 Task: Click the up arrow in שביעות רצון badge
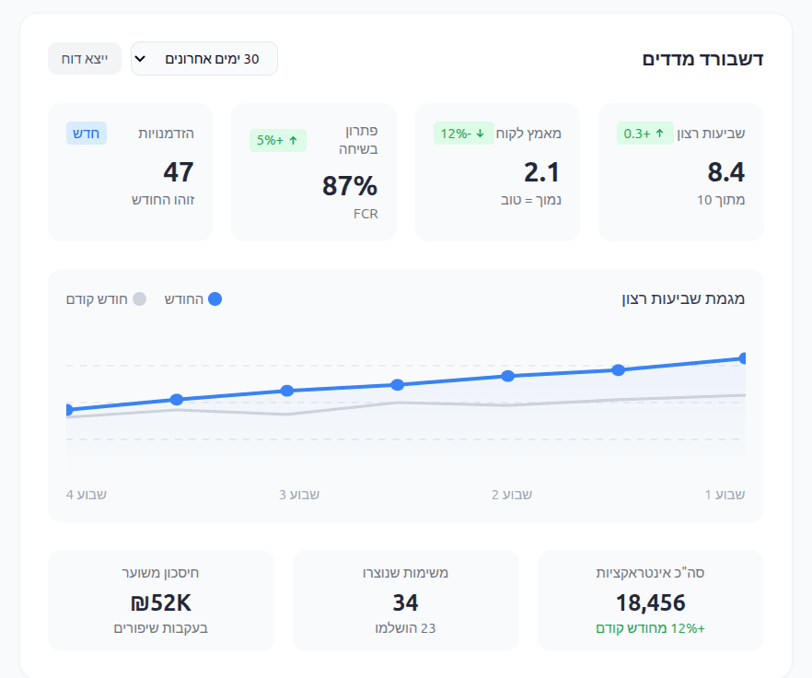tap(659, 134)
